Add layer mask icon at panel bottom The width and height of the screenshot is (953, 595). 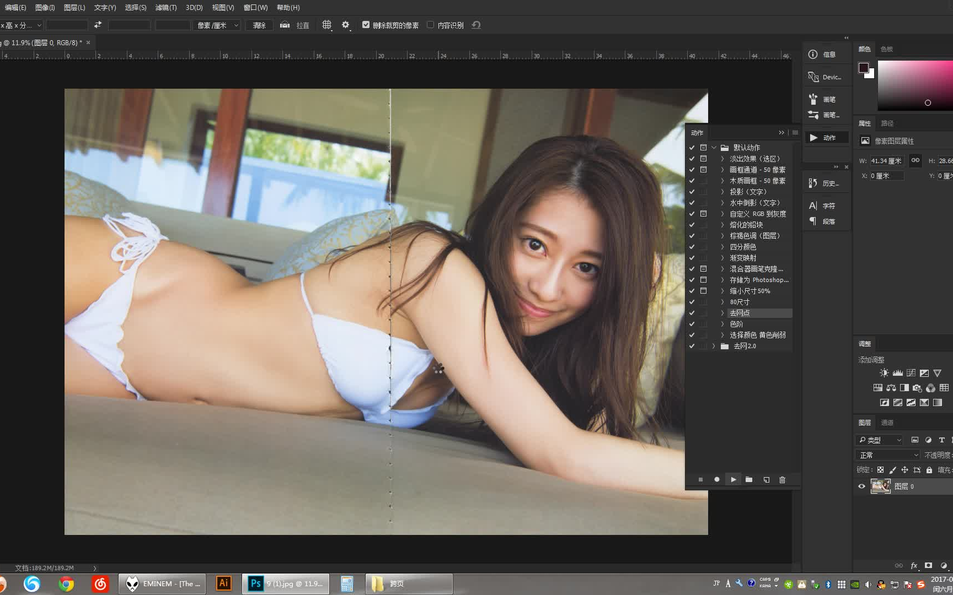pyautogui.click(x=929, y=566)
